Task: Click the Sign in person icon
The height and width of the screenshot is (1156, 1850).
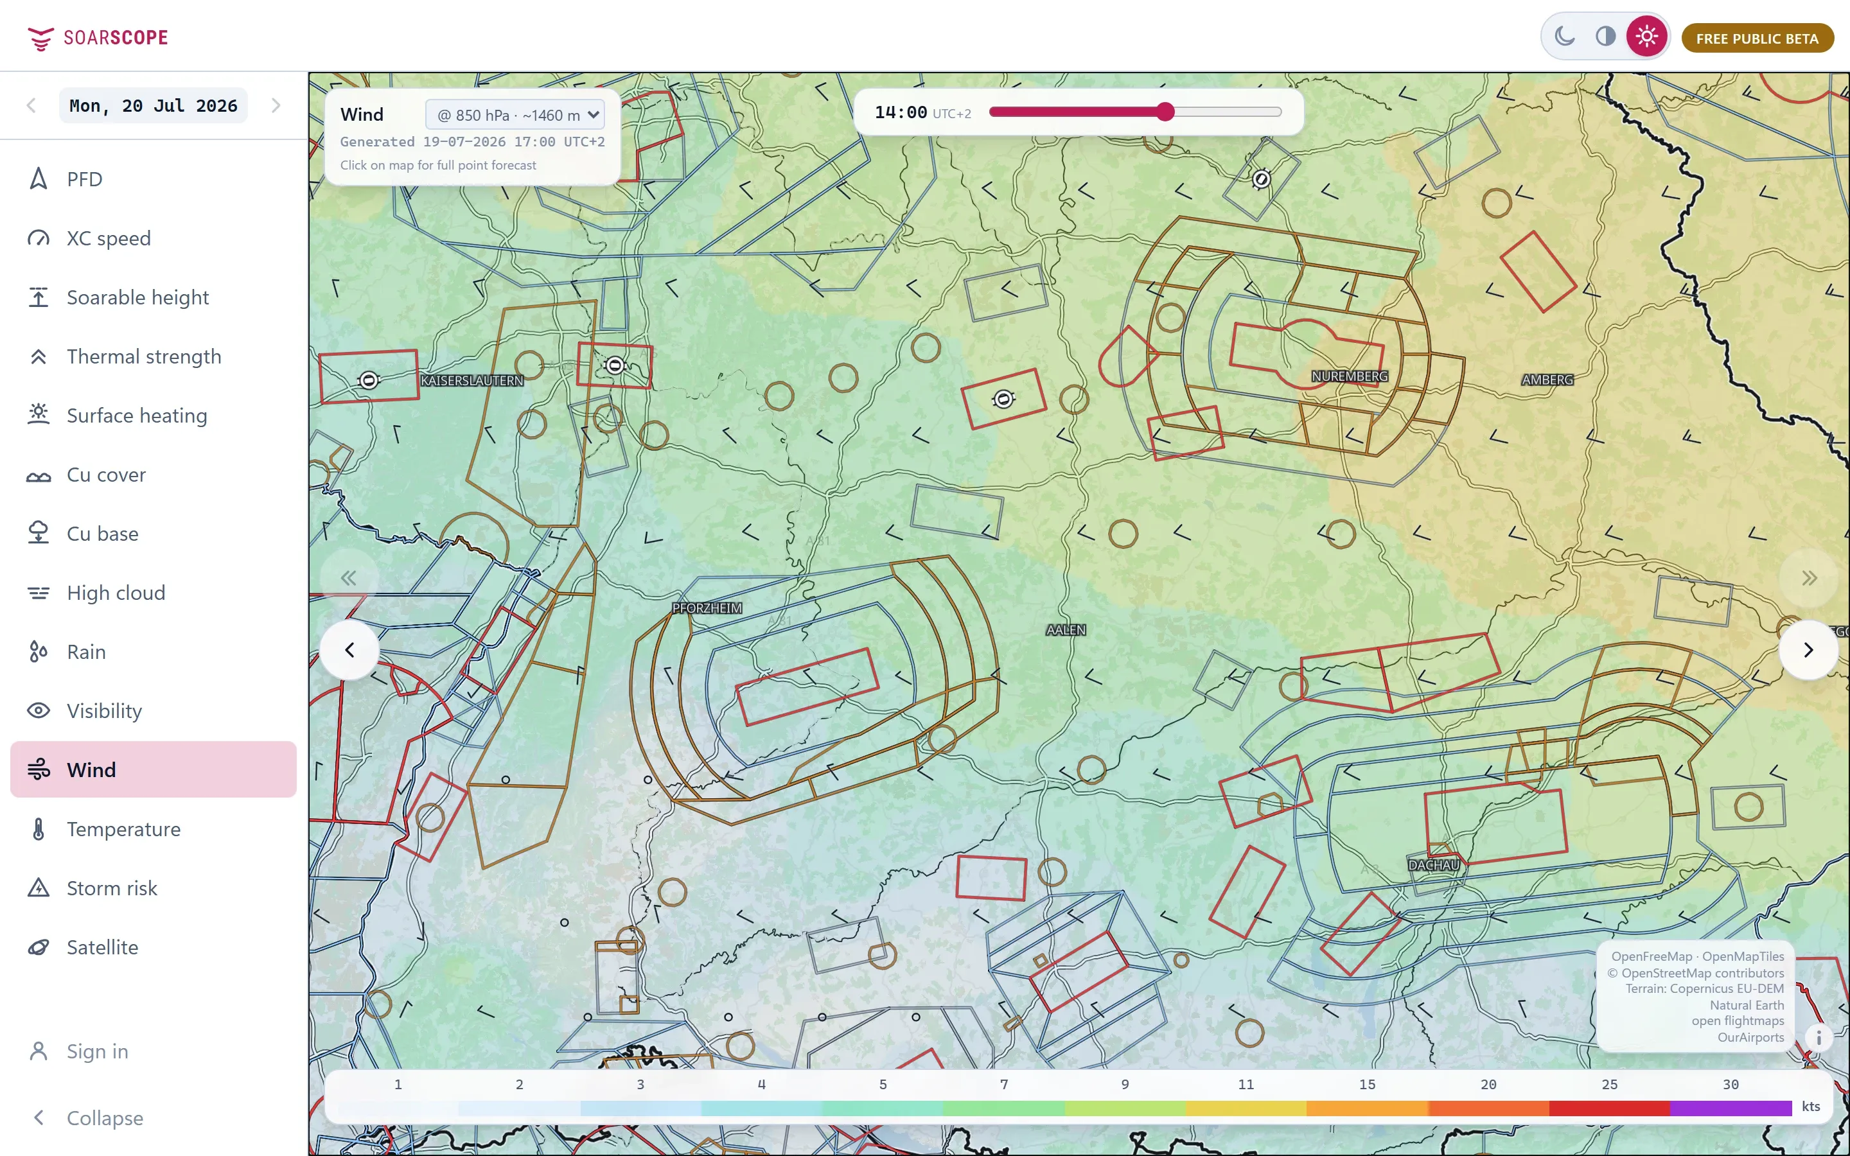Action: click(x=39, y=1051)
